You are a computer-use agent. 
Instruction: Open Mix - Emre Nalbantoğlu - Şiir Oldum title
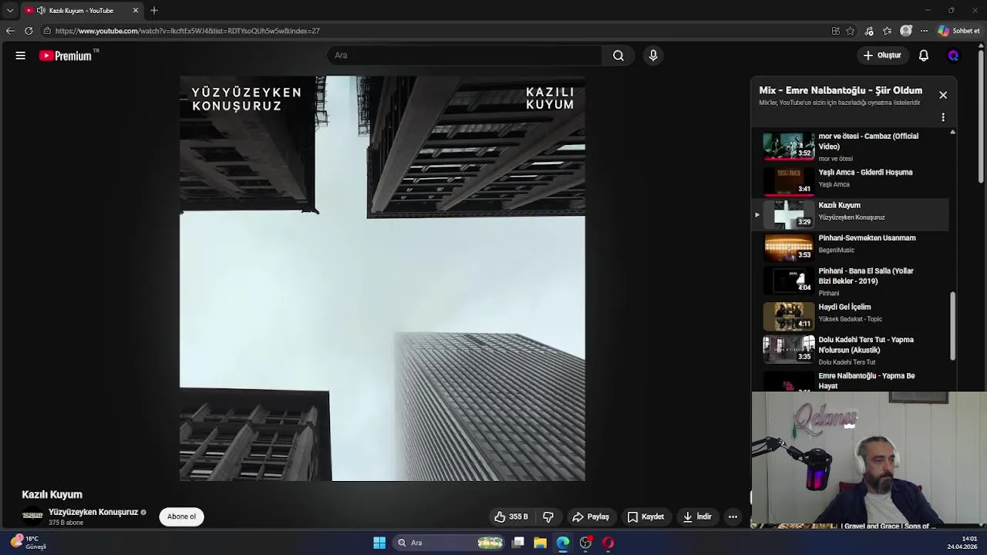point(840,90)
